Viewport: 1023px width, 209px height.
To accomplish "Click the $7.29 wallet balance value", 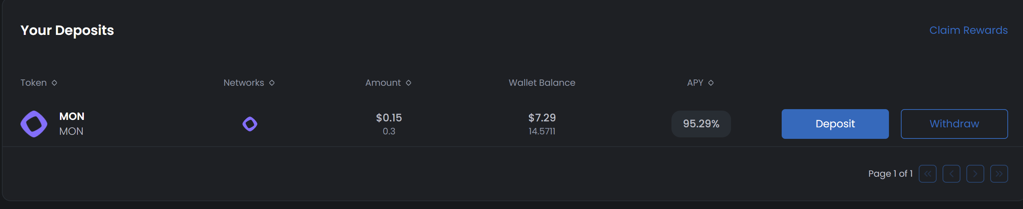I will tap(542, 118).
